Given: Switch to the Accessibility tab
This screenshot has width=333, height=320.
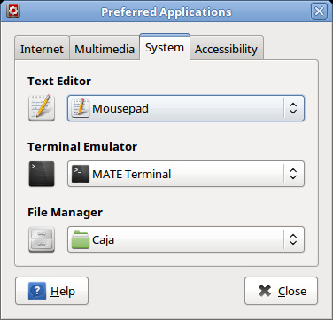Looking at the screenshot, I should point(227,48).
